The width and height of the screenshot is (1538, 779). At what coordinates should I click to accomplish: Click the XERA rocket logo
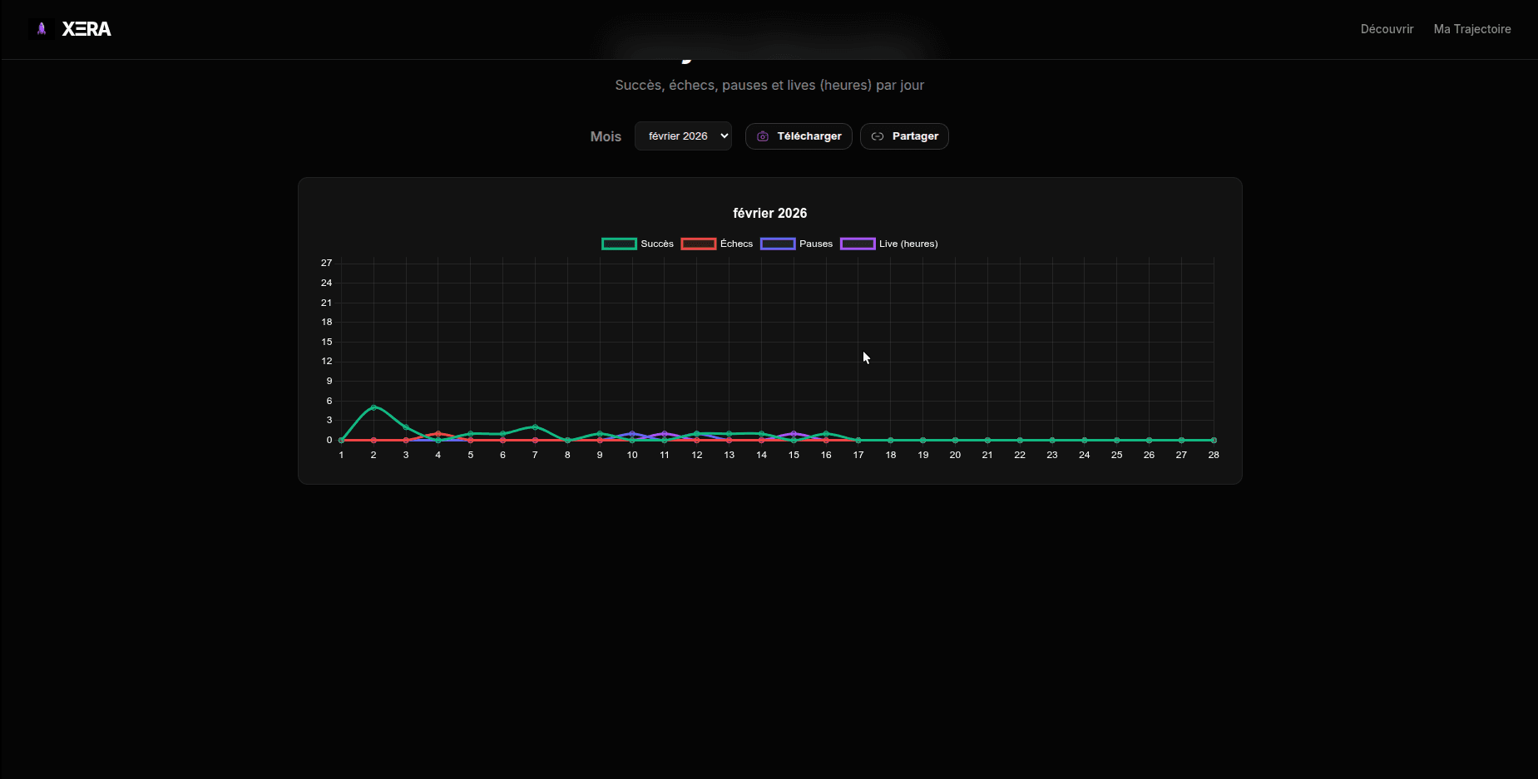pyautogui.click(x=40, y=28)
